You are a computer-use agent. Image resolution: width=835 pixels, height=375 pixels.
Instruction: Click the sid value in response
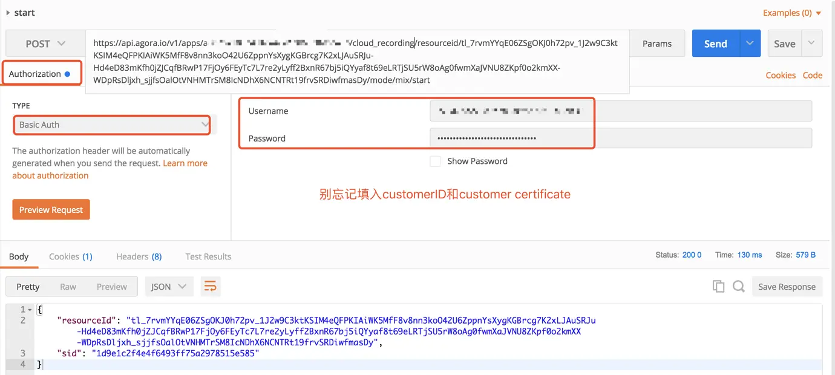[175, 353]
